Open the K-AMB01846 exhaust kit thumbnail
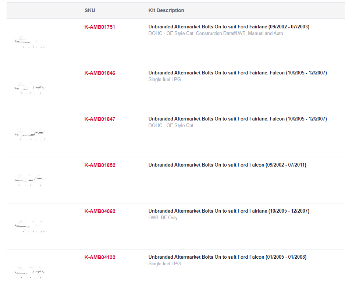This screenshot has height=290, width=345. (x=30, y=88)
